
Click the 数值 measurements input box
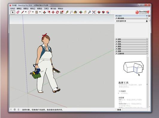[x=135, y=110]
